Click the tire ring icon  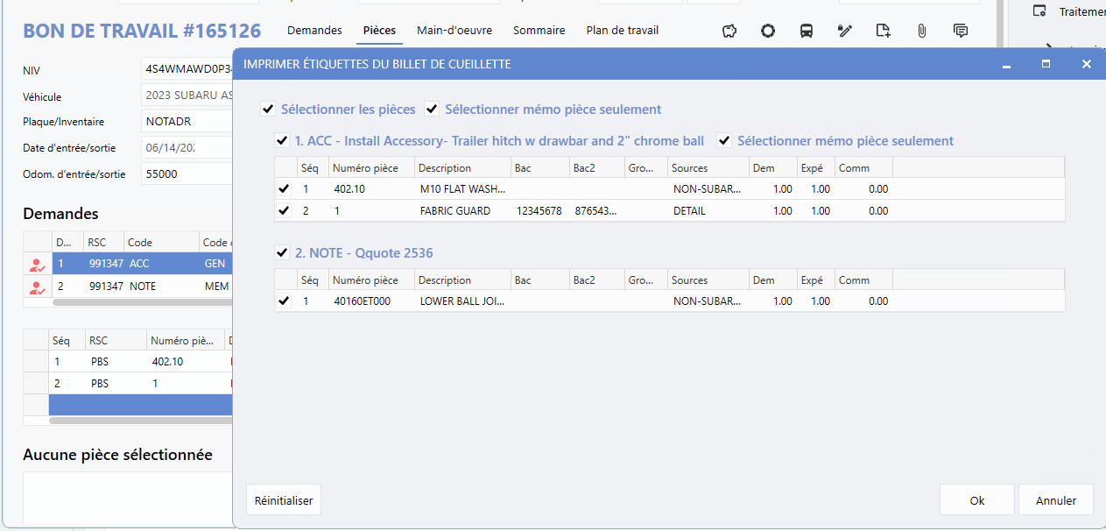[x=768, y=31]
